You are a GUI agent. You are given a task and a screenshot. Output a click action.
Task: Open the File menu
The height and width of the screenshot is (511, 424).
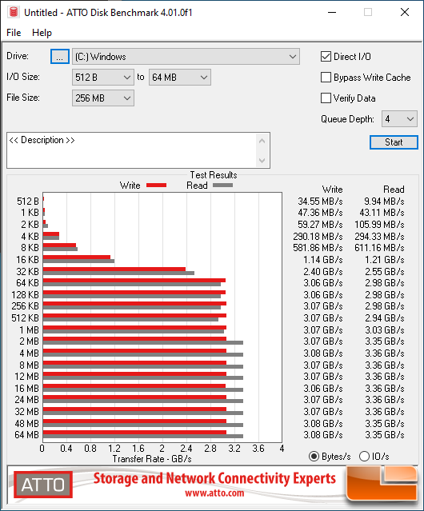tap(14, 33)
